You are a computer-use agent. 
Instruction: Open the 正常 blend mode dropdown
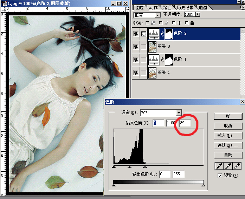158,15
